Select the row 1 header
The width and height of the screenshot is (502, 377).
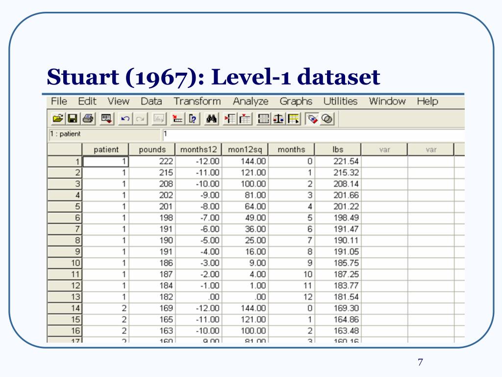pyautogui.click(x=65, y=161)
